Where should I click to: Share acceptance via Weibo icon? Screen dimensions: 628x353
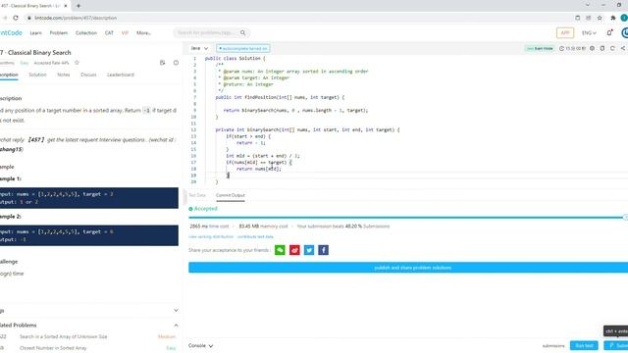pos(294,250)
